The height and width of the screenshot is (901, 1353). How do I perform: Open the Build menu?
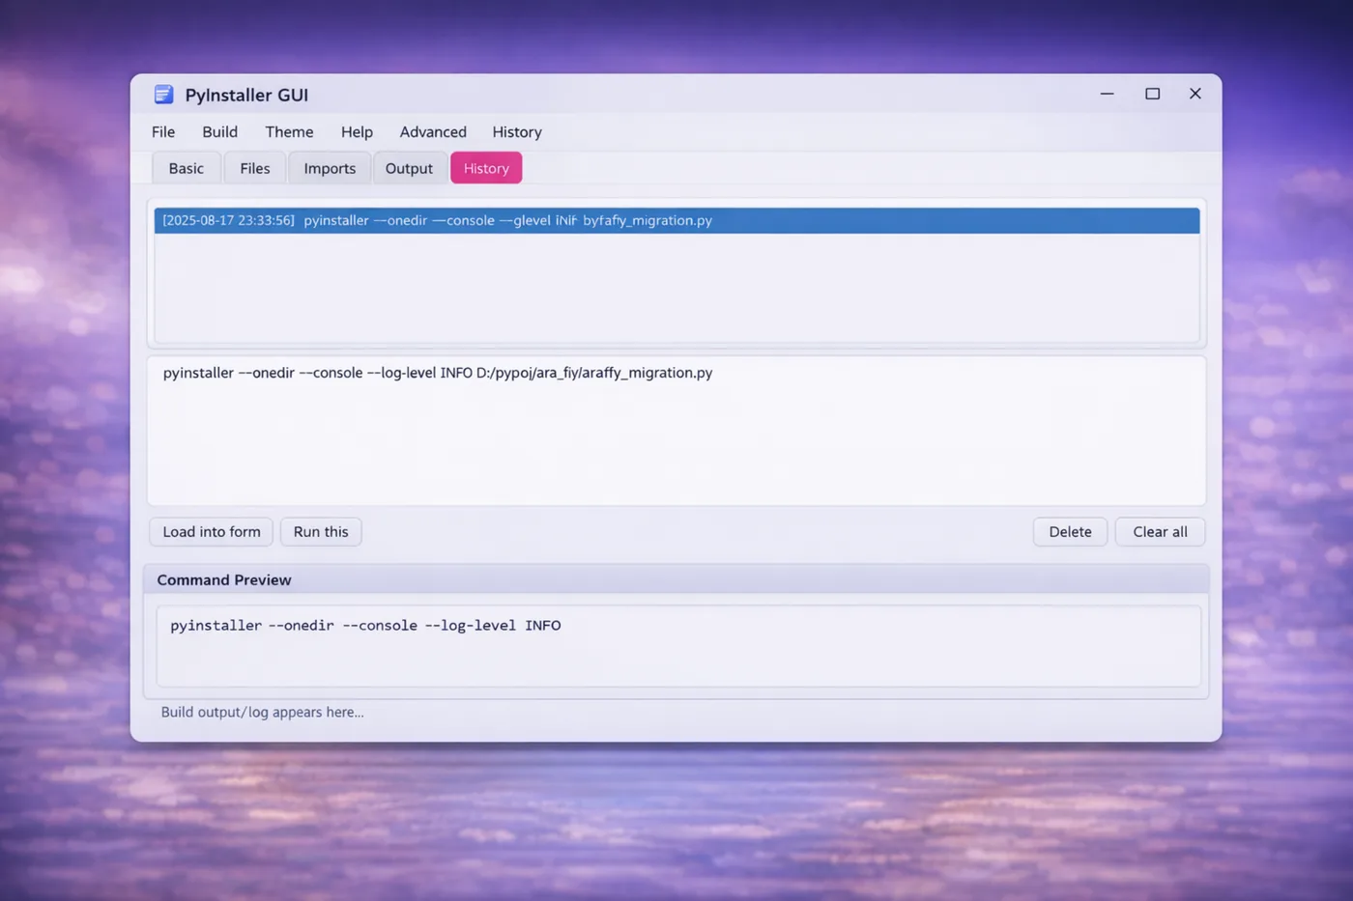pyautogui.click(x=219, y=132)
